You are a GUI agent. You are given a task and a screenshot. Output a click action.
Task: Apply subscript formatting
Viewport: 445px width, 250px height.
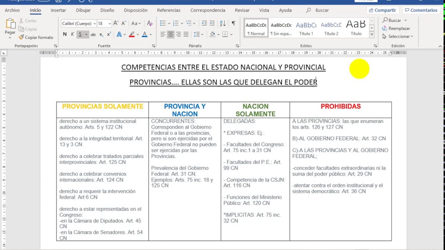click(x=101, y=34)
